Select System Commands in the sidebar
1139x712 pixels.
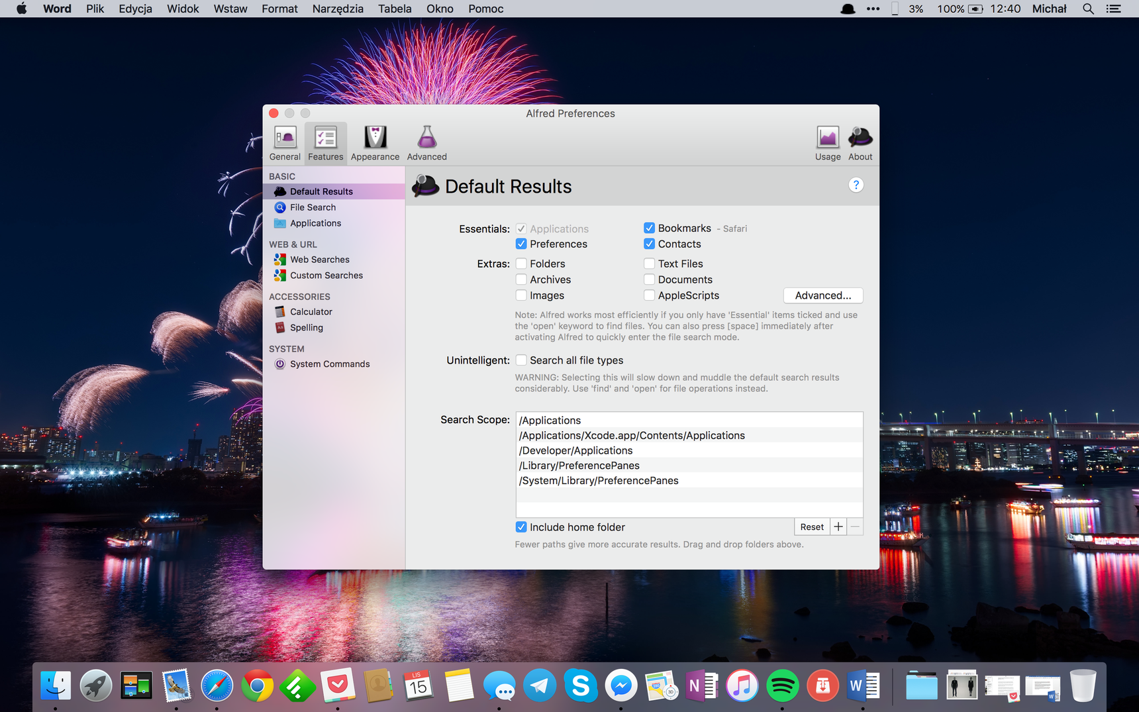pos(334,364)
